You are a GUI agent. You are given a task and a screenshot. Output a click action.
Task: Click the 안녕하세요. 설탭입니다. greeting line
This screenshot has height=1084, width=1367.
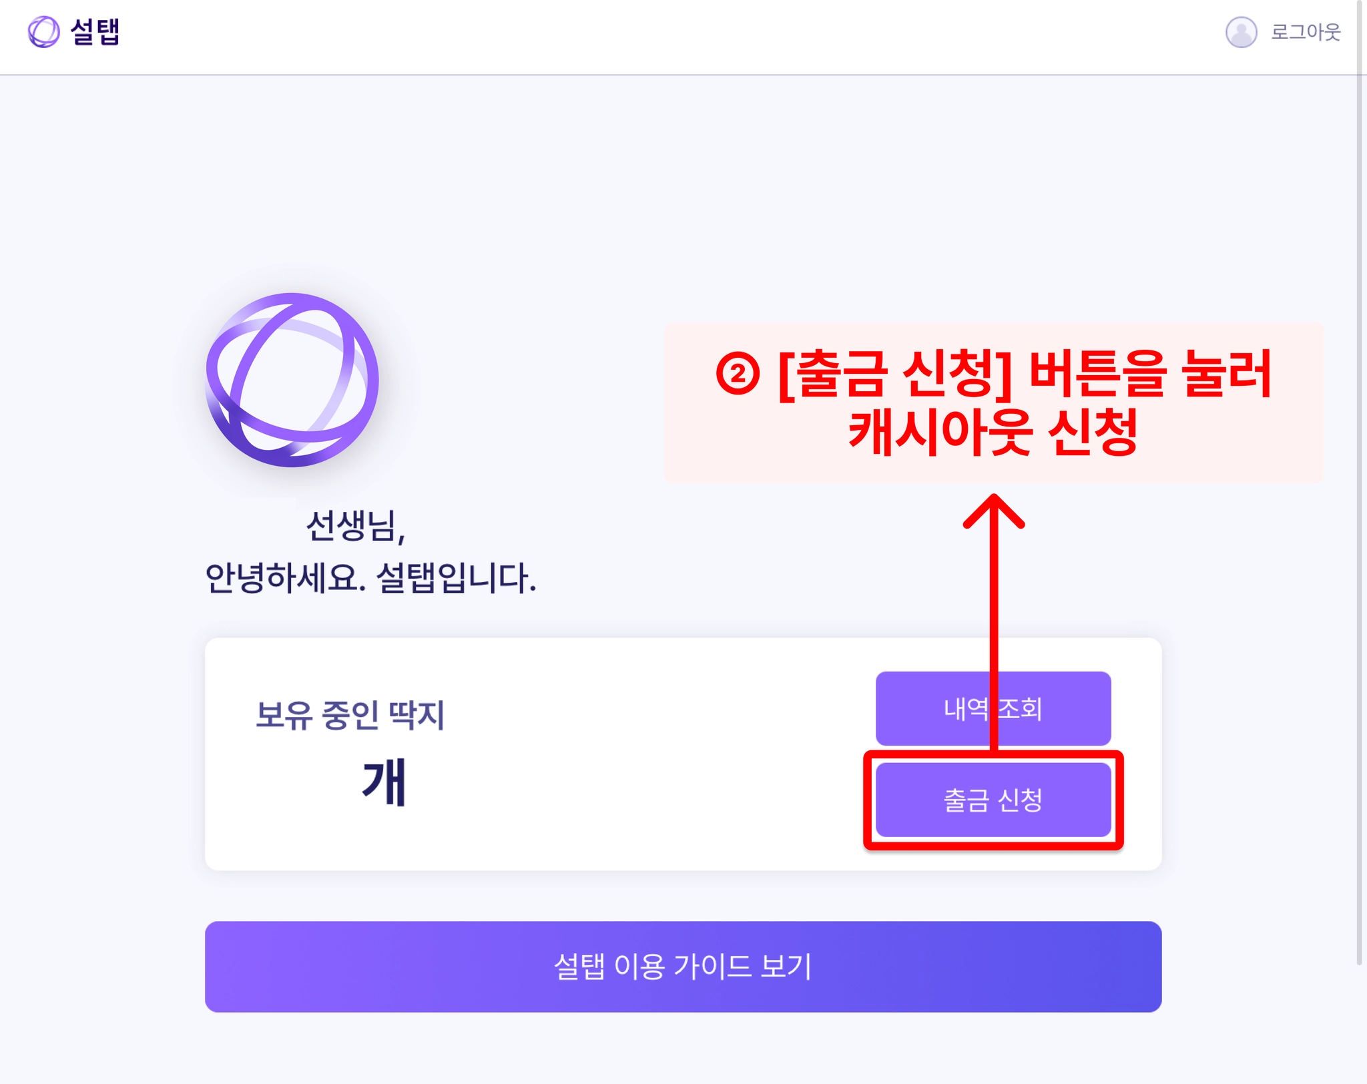(370, 577)
